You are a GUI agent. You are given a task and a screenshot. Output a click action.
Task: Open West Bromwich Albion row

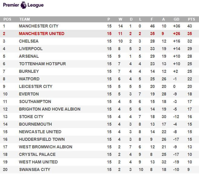click(99, 147)
